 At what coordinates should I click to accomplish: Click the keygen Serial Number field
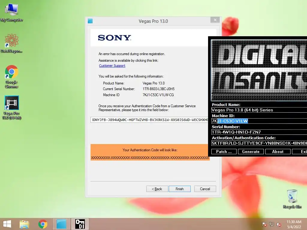point(259,132)
